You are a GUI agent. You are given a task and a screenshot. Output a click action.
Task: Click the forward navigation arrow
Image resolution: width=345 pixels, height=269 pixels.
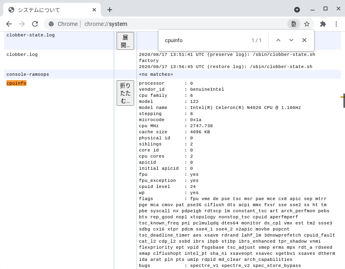(x=22, y=24)
